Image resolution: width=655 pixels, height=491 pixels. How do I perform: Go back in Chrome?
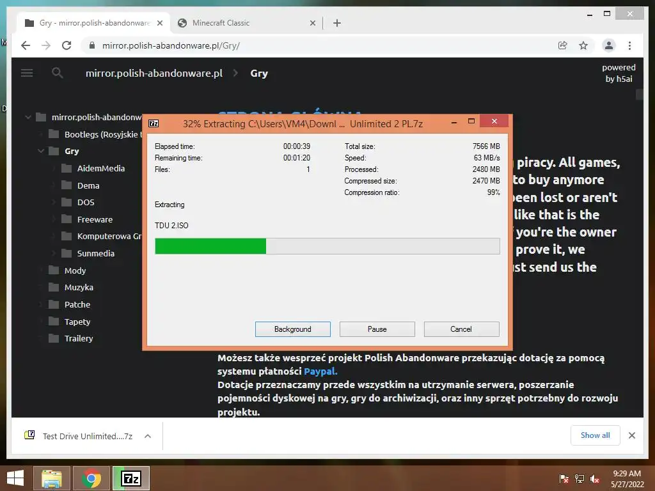pos(26,45)
